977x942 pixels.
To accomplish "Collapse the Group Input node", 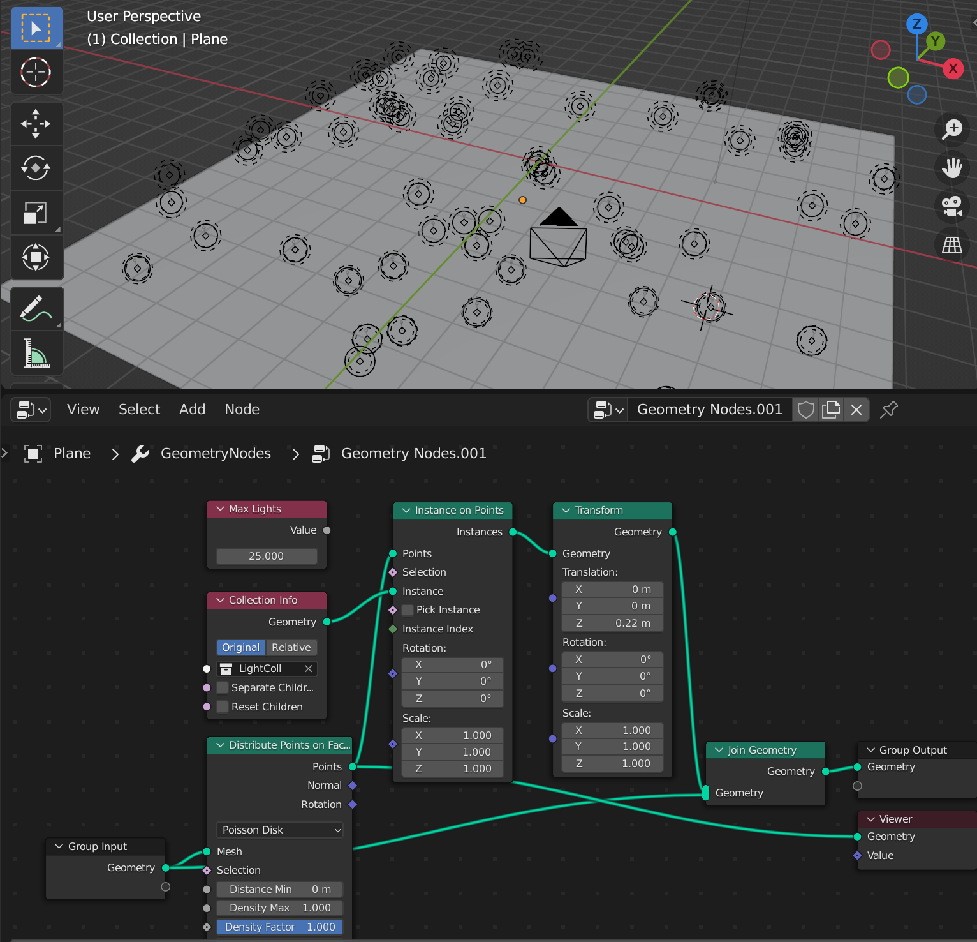I will [59, 847].
